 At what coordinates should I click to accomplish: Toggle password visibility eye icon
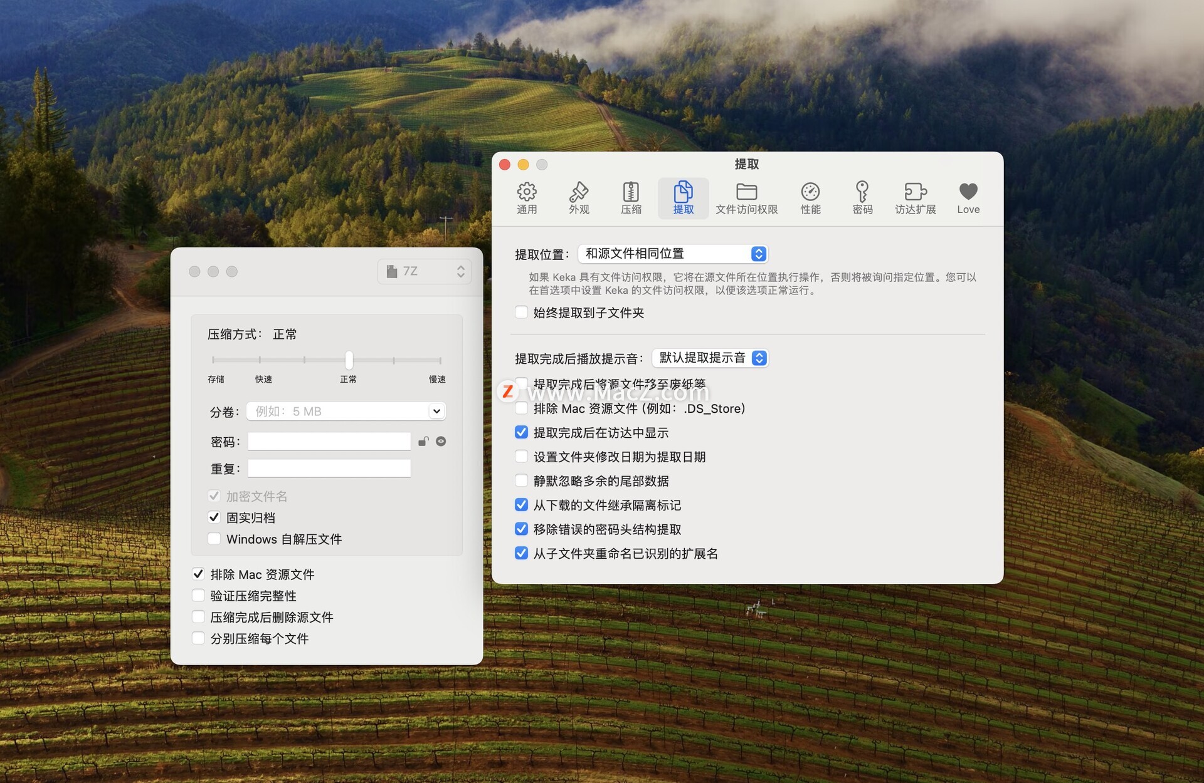441,442
